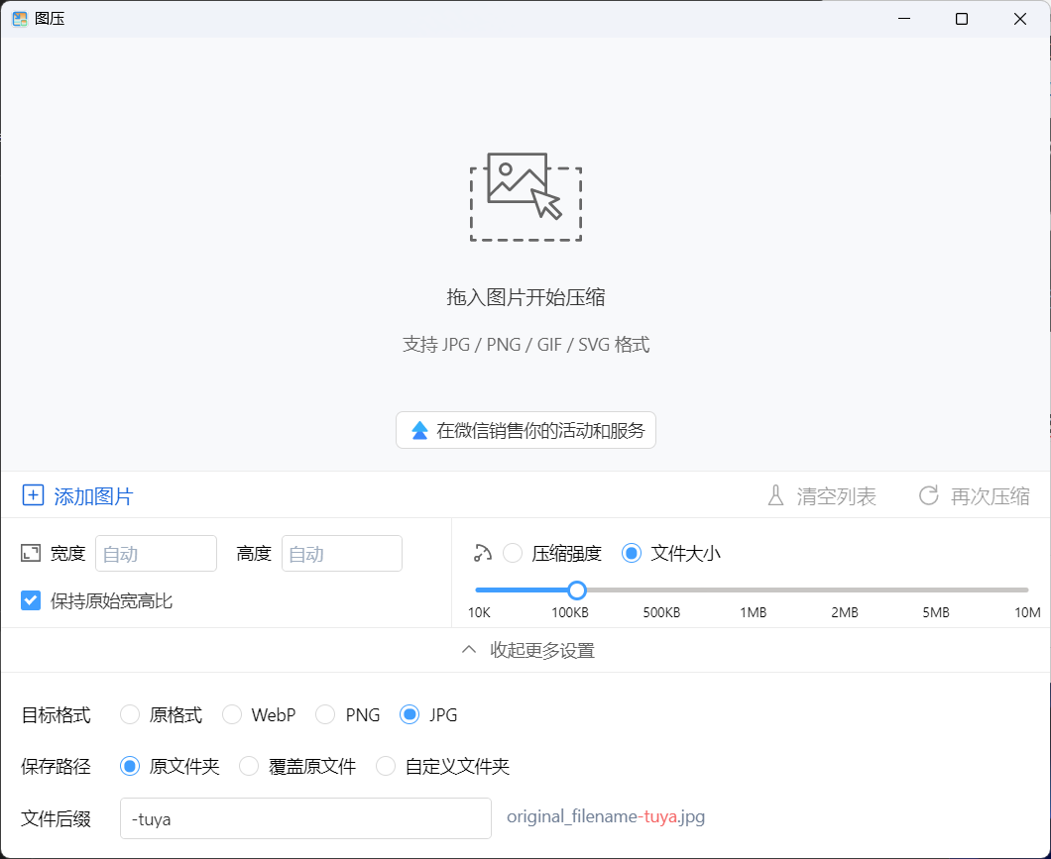Close the 图压 window
Screen dimensions: 1051x859
click(1020, 19)
